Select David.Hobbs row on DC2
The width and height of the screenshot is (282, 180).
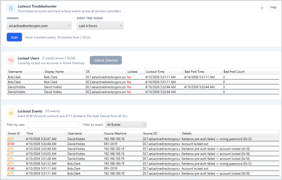point(143,92)
